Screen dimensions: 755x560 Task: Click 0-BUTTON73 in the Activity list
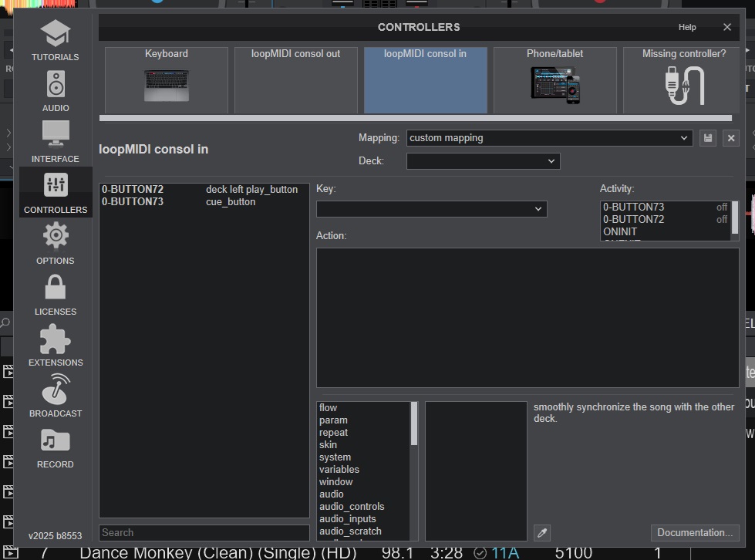[665, 207]
